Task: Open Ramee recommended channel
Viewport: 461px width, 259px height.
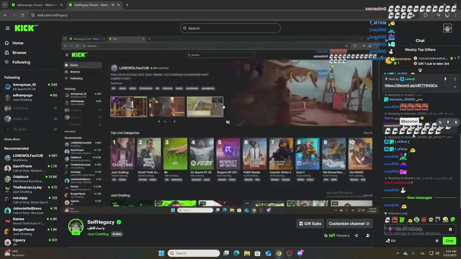Action: [x=31, y=221]
